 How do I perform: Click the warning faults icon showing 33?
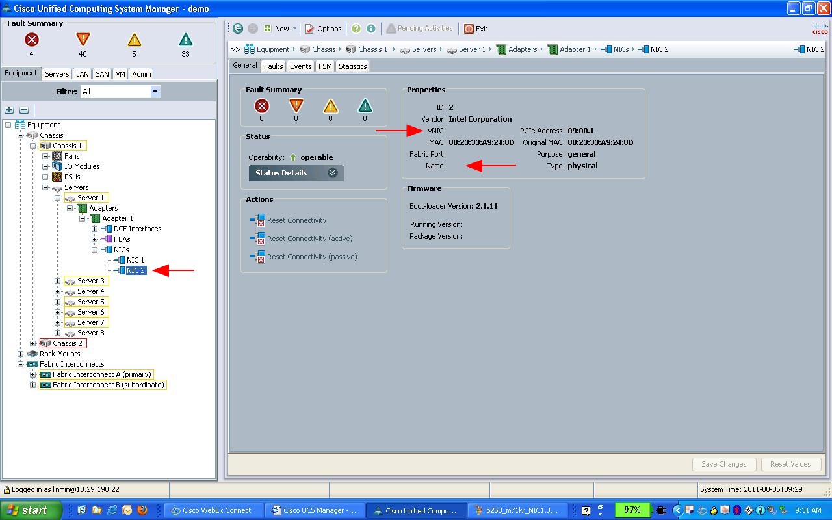185,40
